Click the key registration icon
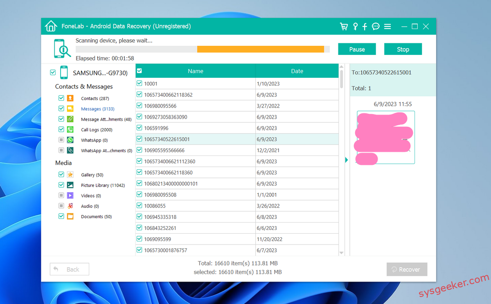The image size is (491, 304). 355,26
